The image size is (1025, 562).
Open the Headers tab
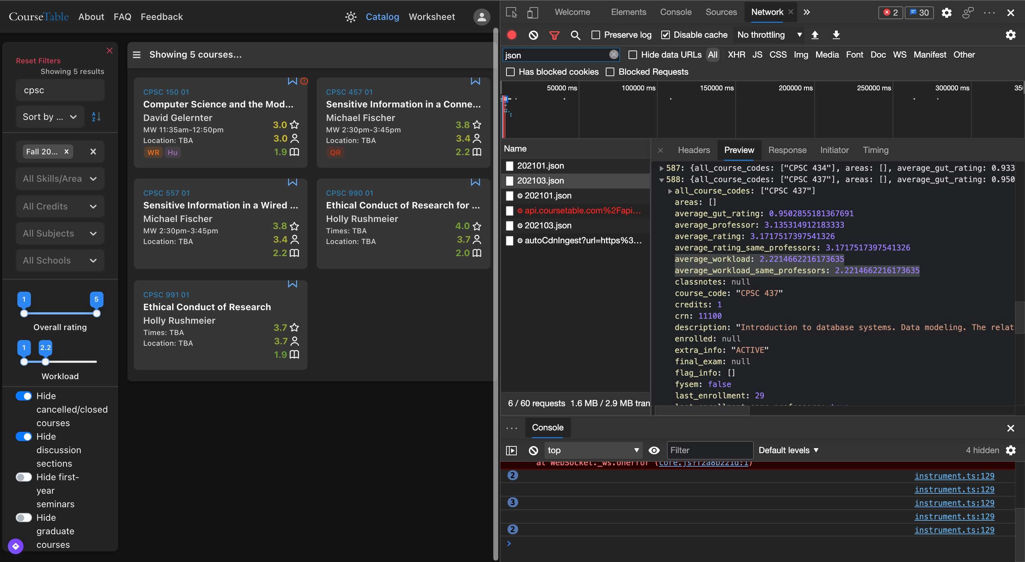pyautogui.click(x=694, y=150)
